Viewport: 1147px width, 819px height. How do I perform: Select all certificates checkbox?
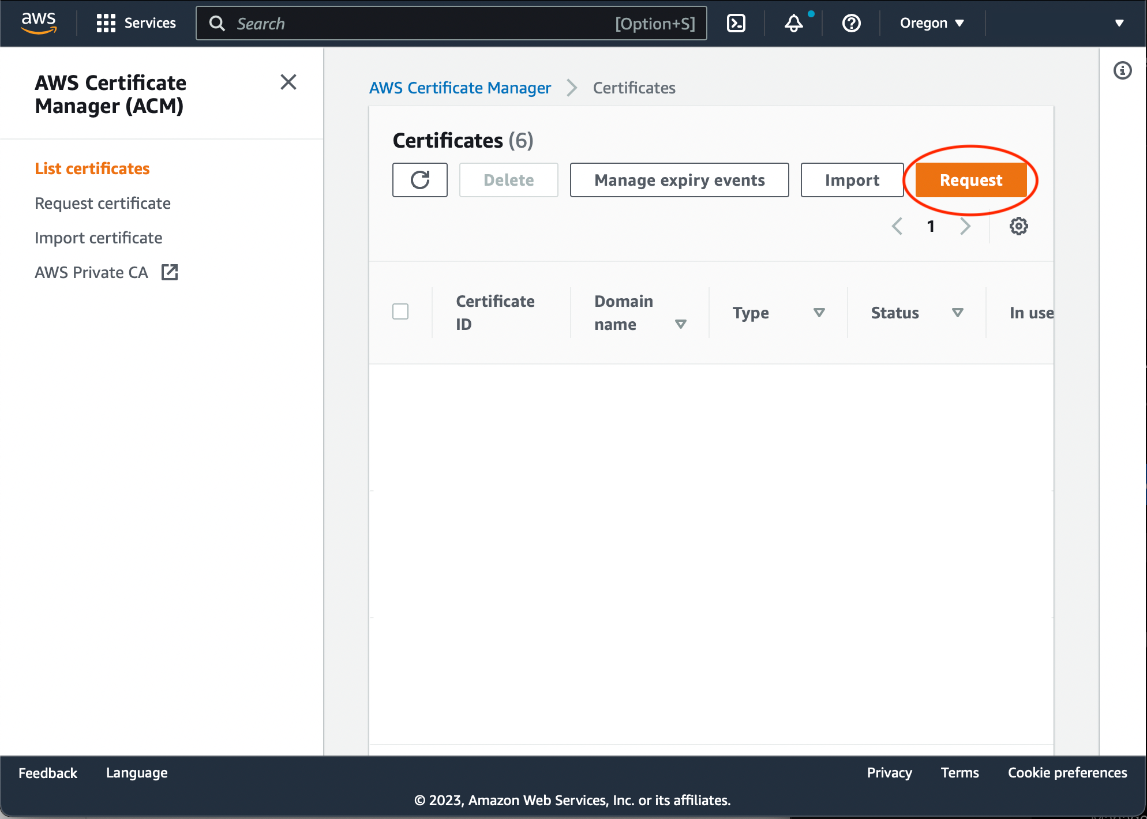pyautogui.click(x=400, y=311)
